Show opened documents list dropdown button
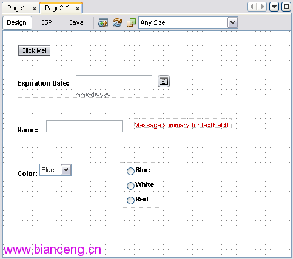This screenshot has height=259, width=293. click(274, 7)
